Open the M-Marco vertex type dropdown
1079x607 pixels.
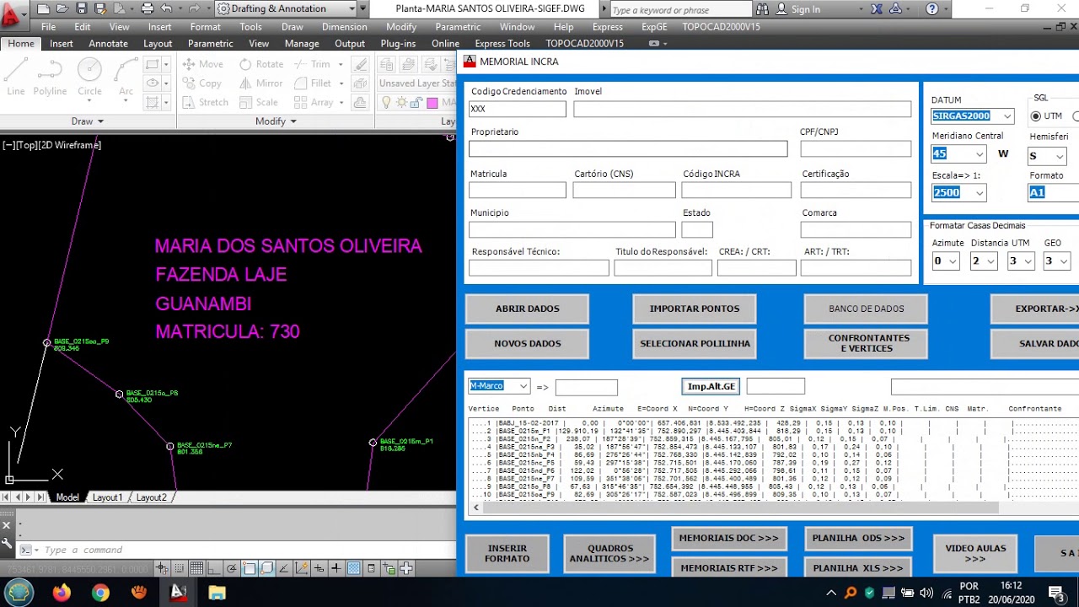coord(523,386)
